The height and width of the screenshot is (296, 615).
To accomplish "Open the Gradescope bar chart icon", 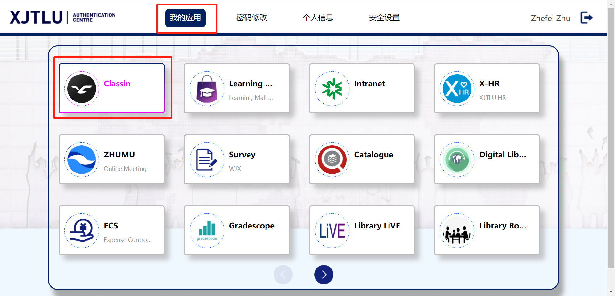I will click(x=207, y=231).
